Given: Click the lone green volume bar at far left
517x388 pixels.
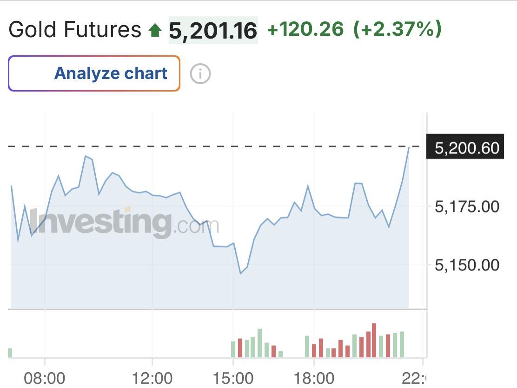Looking at the screenshot, I should click(x=10, y=353).
